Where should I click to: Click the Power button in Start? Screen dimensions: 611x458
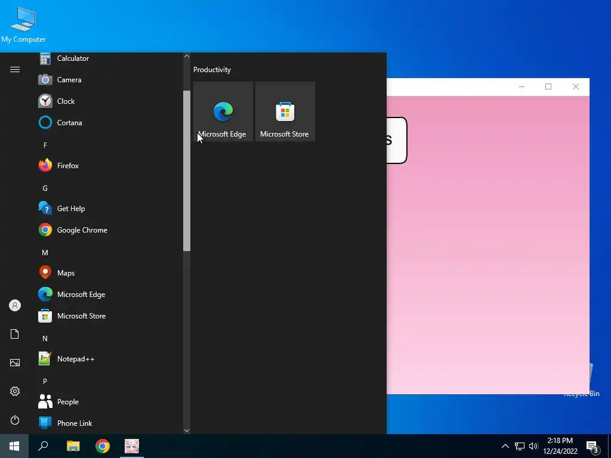click(x=15, y=420)
